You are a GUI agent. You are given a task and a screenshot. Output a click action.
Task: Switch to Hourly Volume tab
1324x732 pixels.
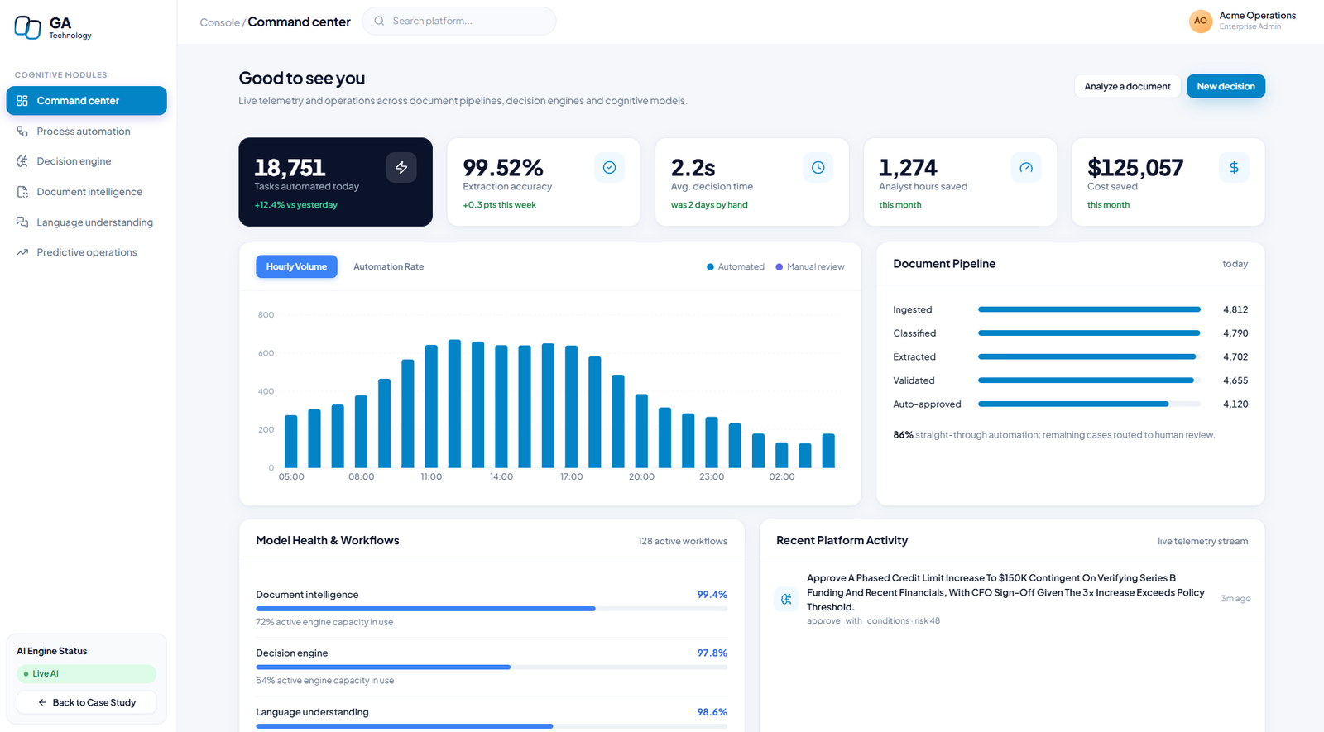tap(296, 266)
